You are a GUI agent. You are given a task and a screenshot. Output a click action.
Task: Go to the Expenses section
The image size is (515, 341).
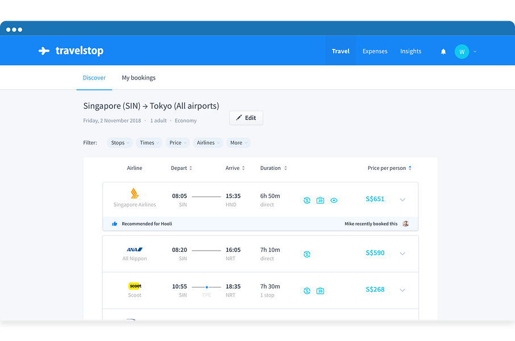375,51
